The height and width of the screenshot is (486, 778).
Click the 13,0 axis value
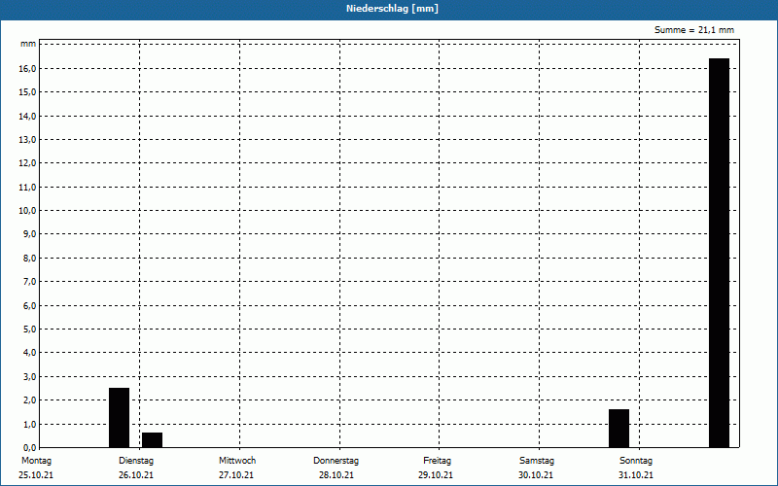click(x=27, y=140)
